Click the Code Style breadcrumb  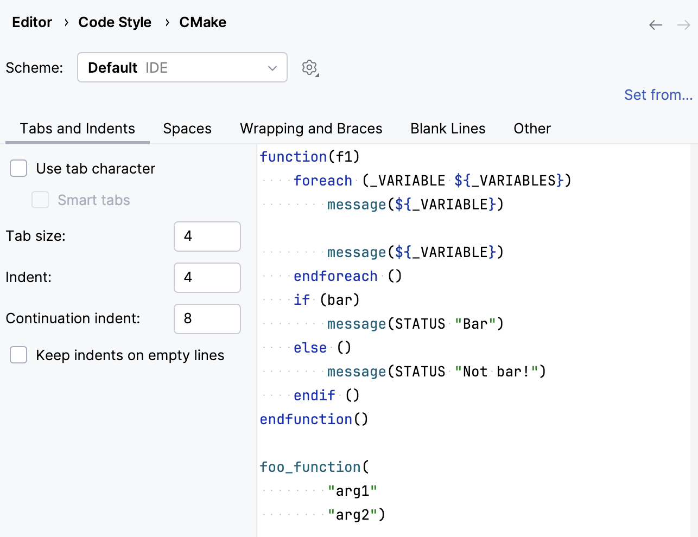pyautogui.click(x=115, y=22)
